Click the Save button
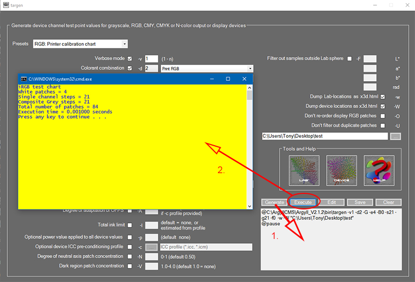Image resolution: width=415 pixels, height=282 pixels. [x=359, y=202]
